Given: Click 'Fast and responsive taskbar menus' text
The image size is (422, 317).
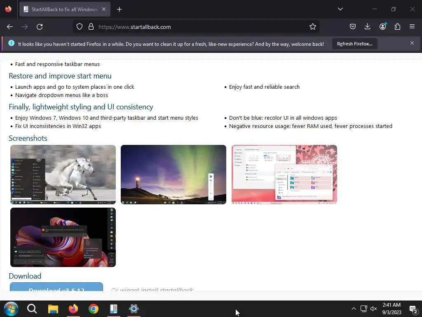Looking at the screenshot, I should pos(57,64).
